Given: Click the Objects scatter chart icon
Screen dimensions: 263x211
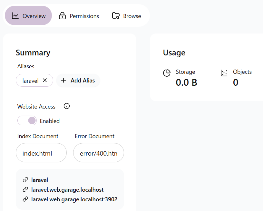Looking at the screenshot, I should point(224,73).
